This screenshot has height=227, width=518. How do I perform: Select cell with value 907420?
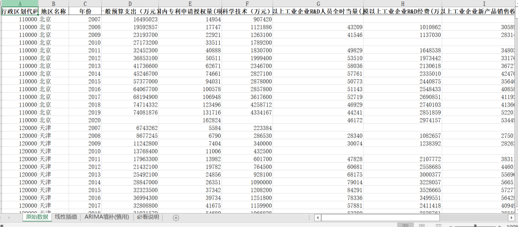(247, 19)
